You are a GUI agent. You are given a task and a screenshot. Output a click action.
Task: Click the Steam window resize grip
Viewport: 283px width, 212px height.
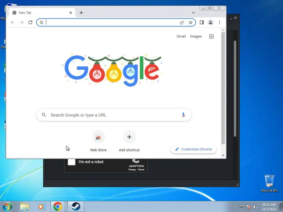point(237,185)
